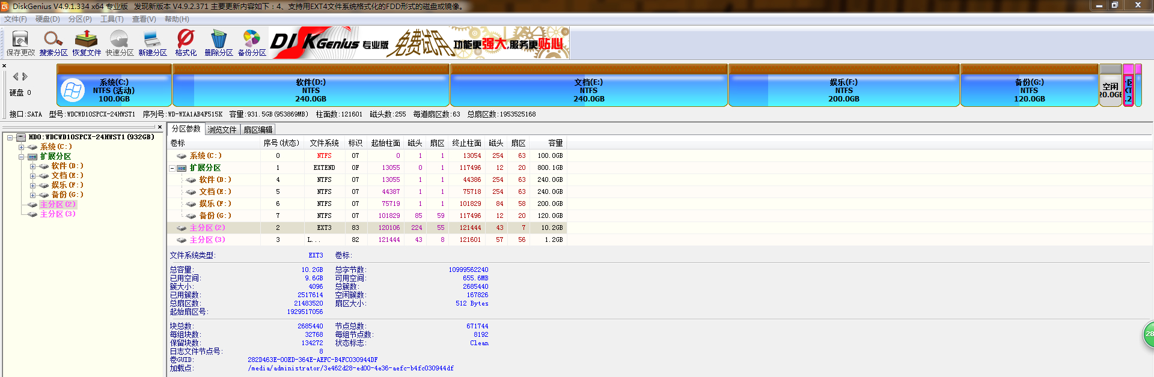Select the 主分区(3) row in the table
Screen dimensions: 1154x377
(367, 240)
